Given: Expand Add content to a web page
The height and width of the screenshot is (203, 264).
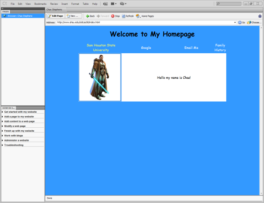Looking at the screenshot, I should click(19, 121).
